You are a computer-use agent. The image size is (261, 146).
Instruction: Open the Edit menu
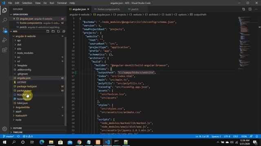tap(17, 3)
